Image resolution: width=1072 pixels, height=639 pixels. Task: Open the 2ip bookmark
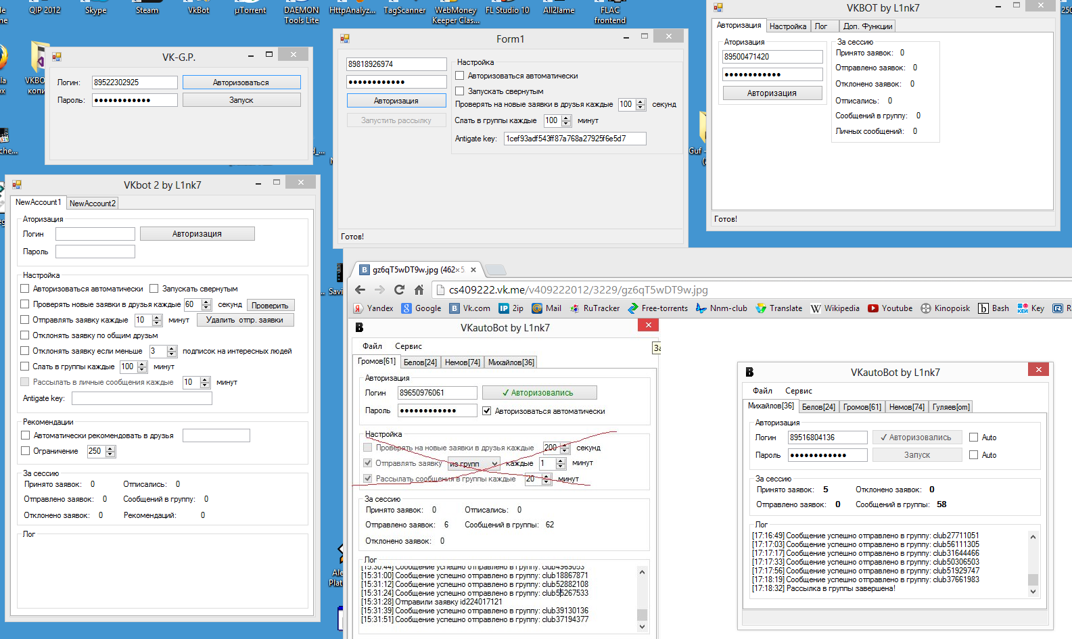point(511,308)
